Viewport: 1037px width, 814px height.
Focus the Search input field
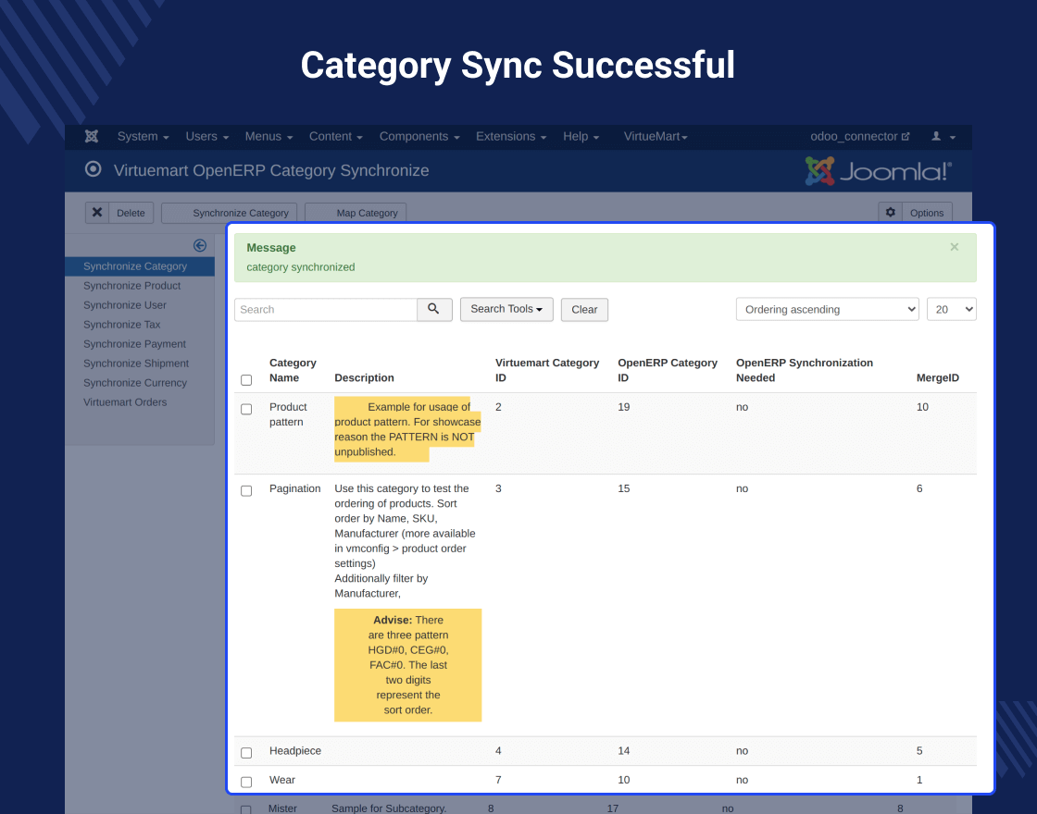pos(325,309)
